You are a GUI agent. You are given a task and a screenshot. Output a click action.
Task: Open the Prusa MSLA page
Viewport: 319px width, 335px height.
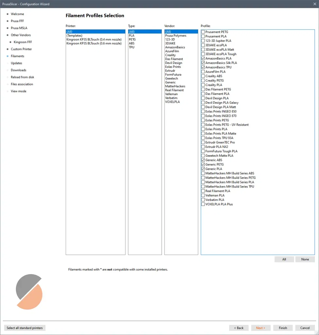pyautogui.click(x=19, y=28)
